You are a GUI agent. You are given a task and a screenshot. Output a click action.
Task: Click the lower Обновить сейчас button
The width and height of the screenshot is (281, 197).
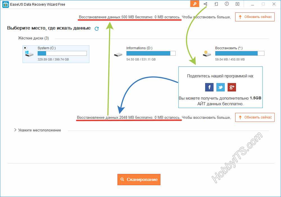[255, 117]
